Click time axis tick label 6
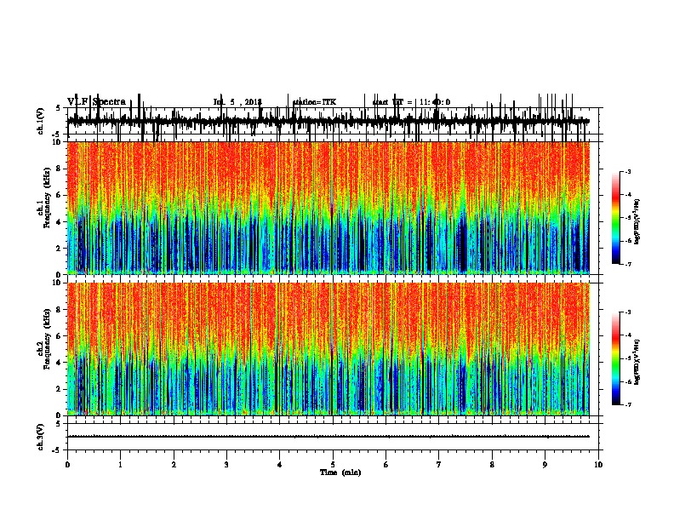674x521 pixels. (x=386, y=465)
